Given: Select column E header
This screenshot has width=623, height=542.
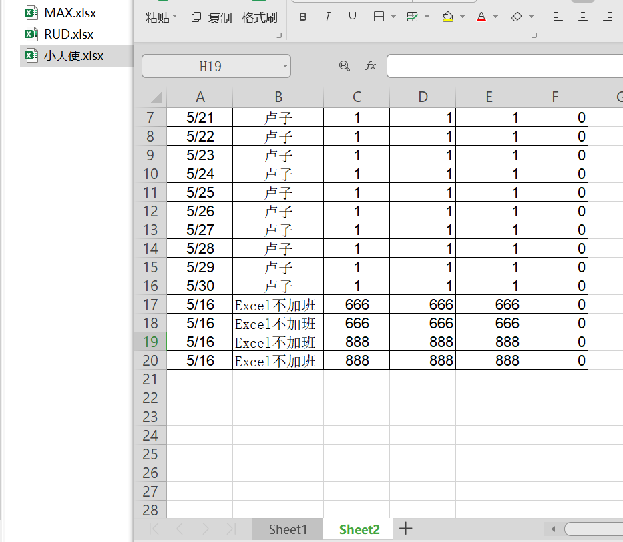Looking at the screenshot, I should pyautogui.click(x=489, y=97).
